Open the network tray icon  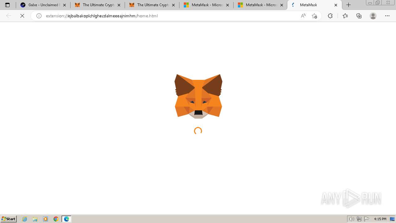pos(359,219)
